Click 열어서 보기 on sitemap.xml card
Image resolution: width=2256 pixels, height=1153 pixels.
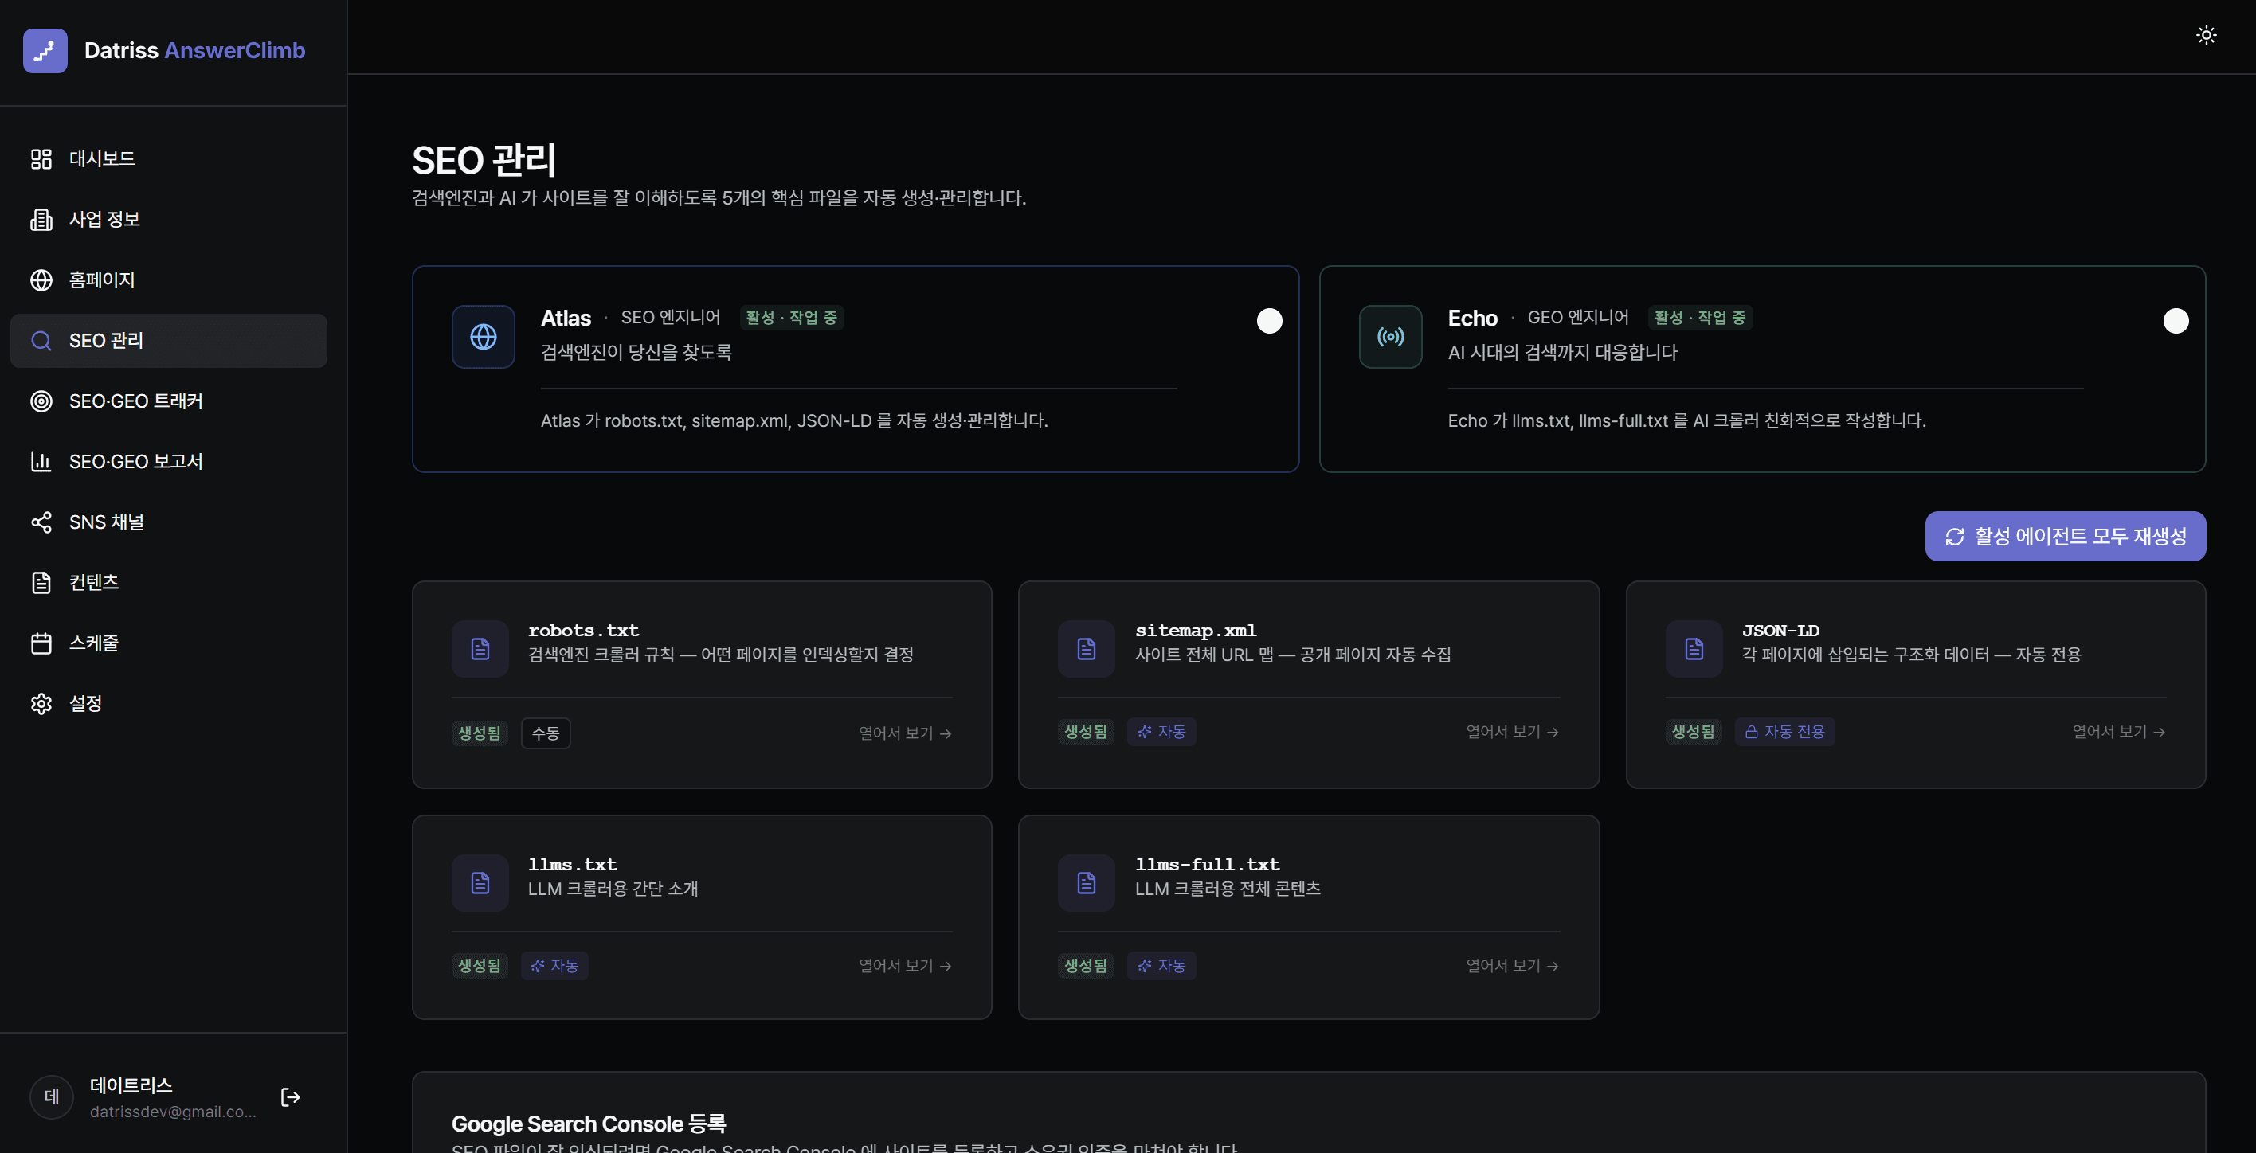tap(1513, 732)
